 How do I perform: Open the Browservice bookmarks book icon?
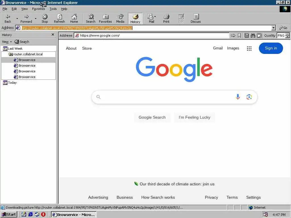click(x=247, y=35)
